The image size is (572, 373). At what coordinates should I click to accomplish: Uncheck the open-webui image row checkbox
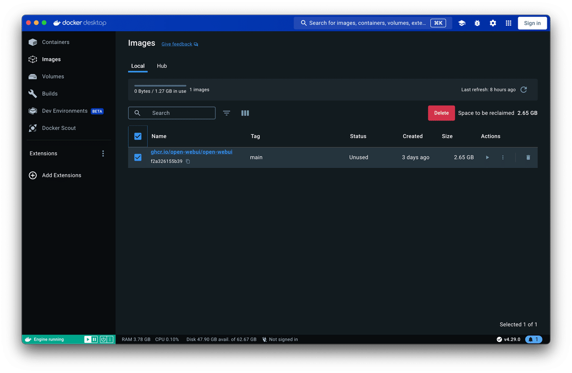coord(138,157)
